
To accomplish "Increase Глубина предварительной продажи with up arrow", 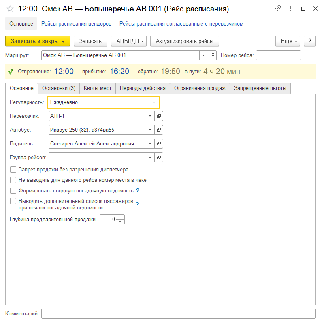I will [x=121, y=217].
